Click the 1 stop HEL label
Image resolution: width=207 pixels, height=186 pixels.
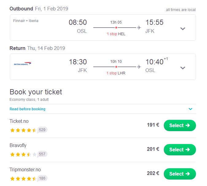tap(116, 34)
